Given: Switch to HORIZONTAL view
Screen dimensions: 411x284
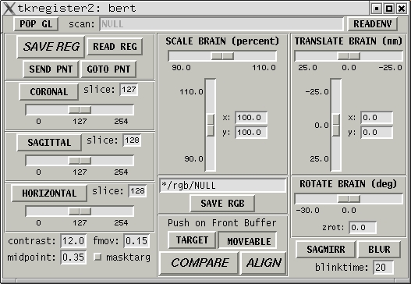Looking at the screenshot, I should click(49, 193).
